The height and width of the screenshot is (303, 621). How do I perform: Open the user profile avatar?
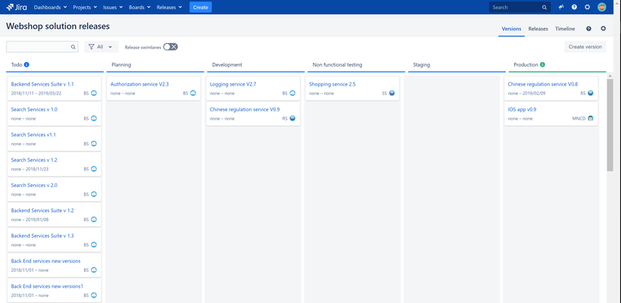click(601, 7)
